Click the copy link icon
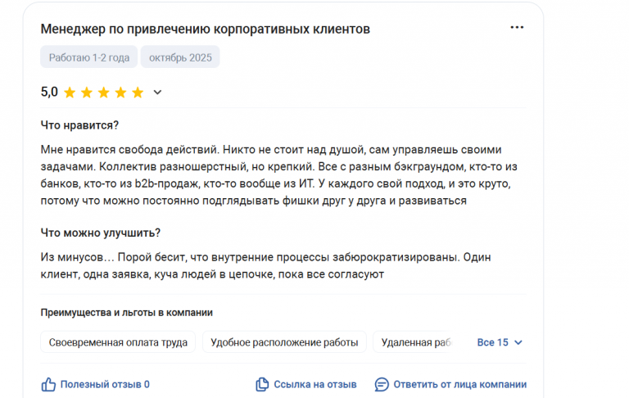Screen dimensions: 629x398 pyautogui.click(x=262, y=384)
